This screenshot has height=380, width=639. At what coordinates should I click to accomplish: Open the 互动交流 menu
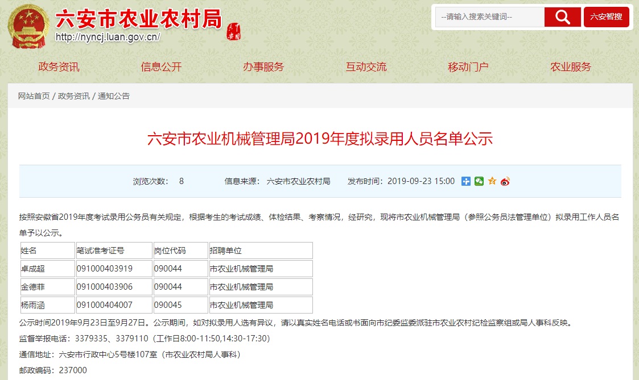tap(366, 66)
